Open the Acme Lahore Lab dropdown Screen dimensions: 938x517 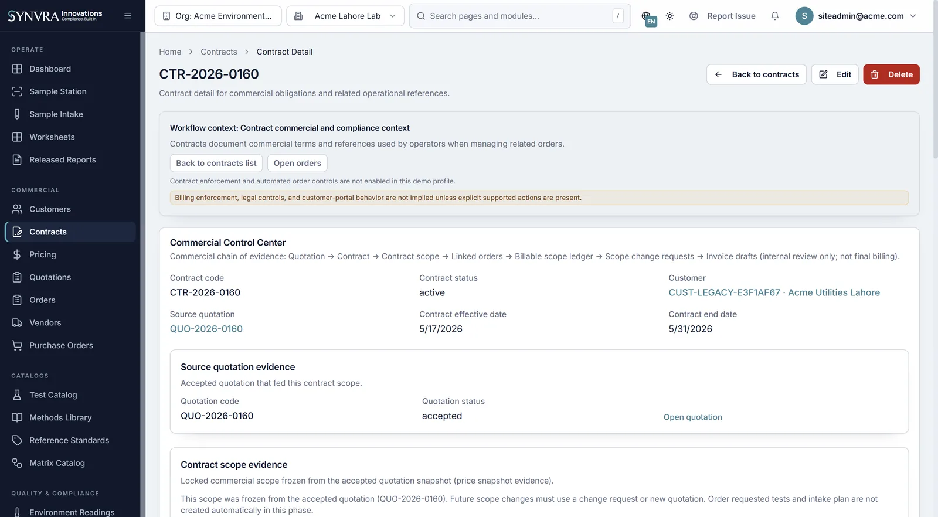click(x=345, y=16)
